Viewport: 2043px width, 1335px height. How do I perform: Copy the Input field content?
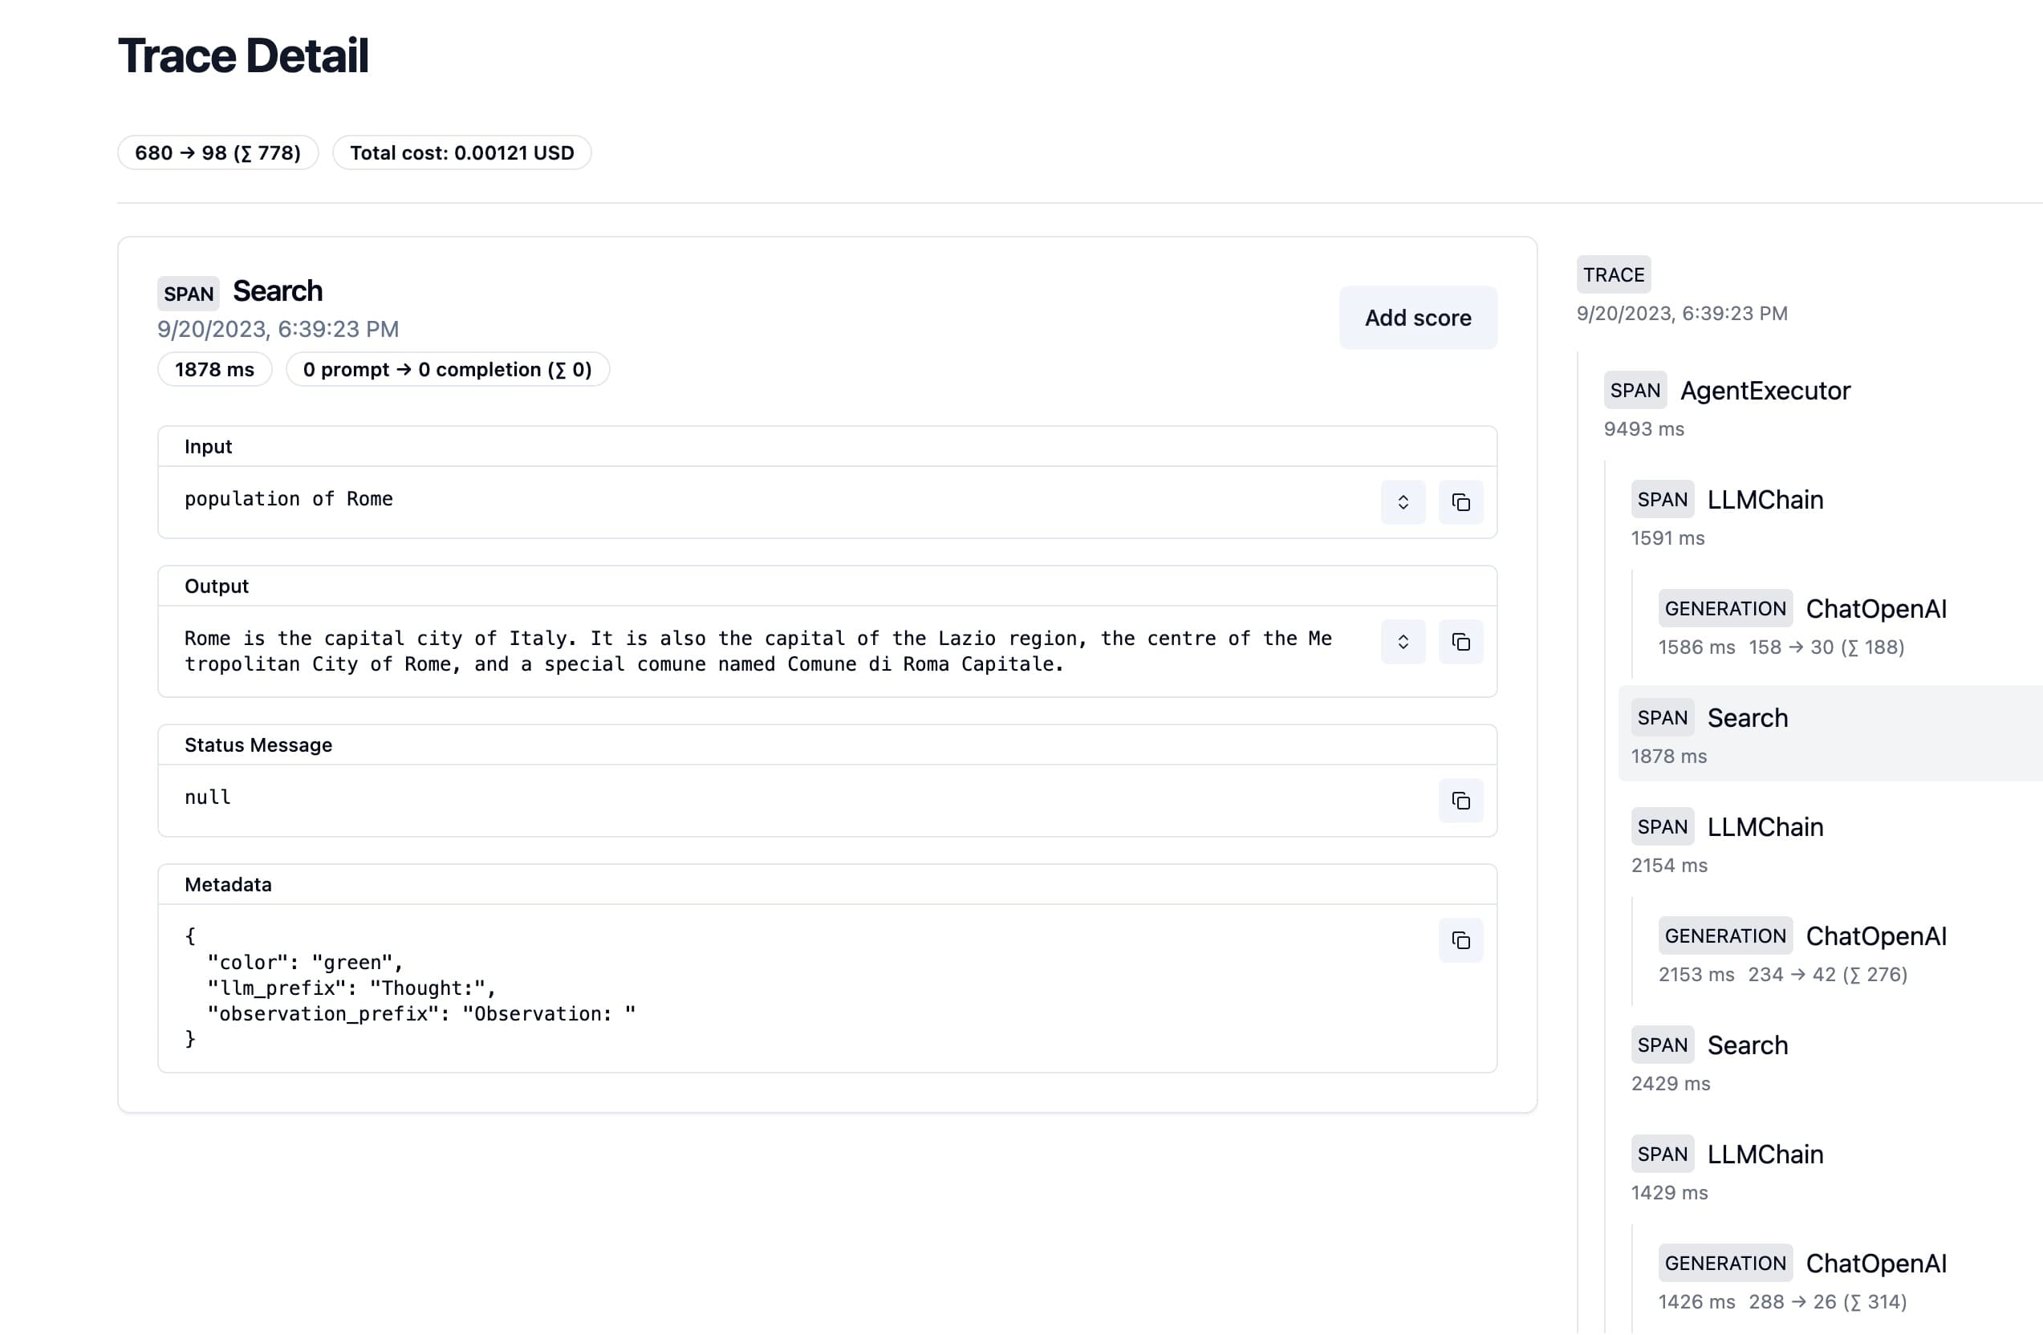[x=1460, y=502]
